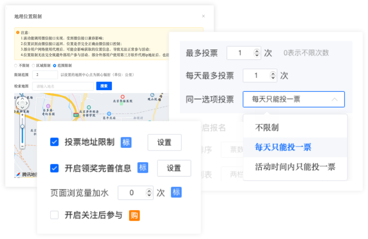Click the 每天最多投票 number field

[x=260, y=75]
